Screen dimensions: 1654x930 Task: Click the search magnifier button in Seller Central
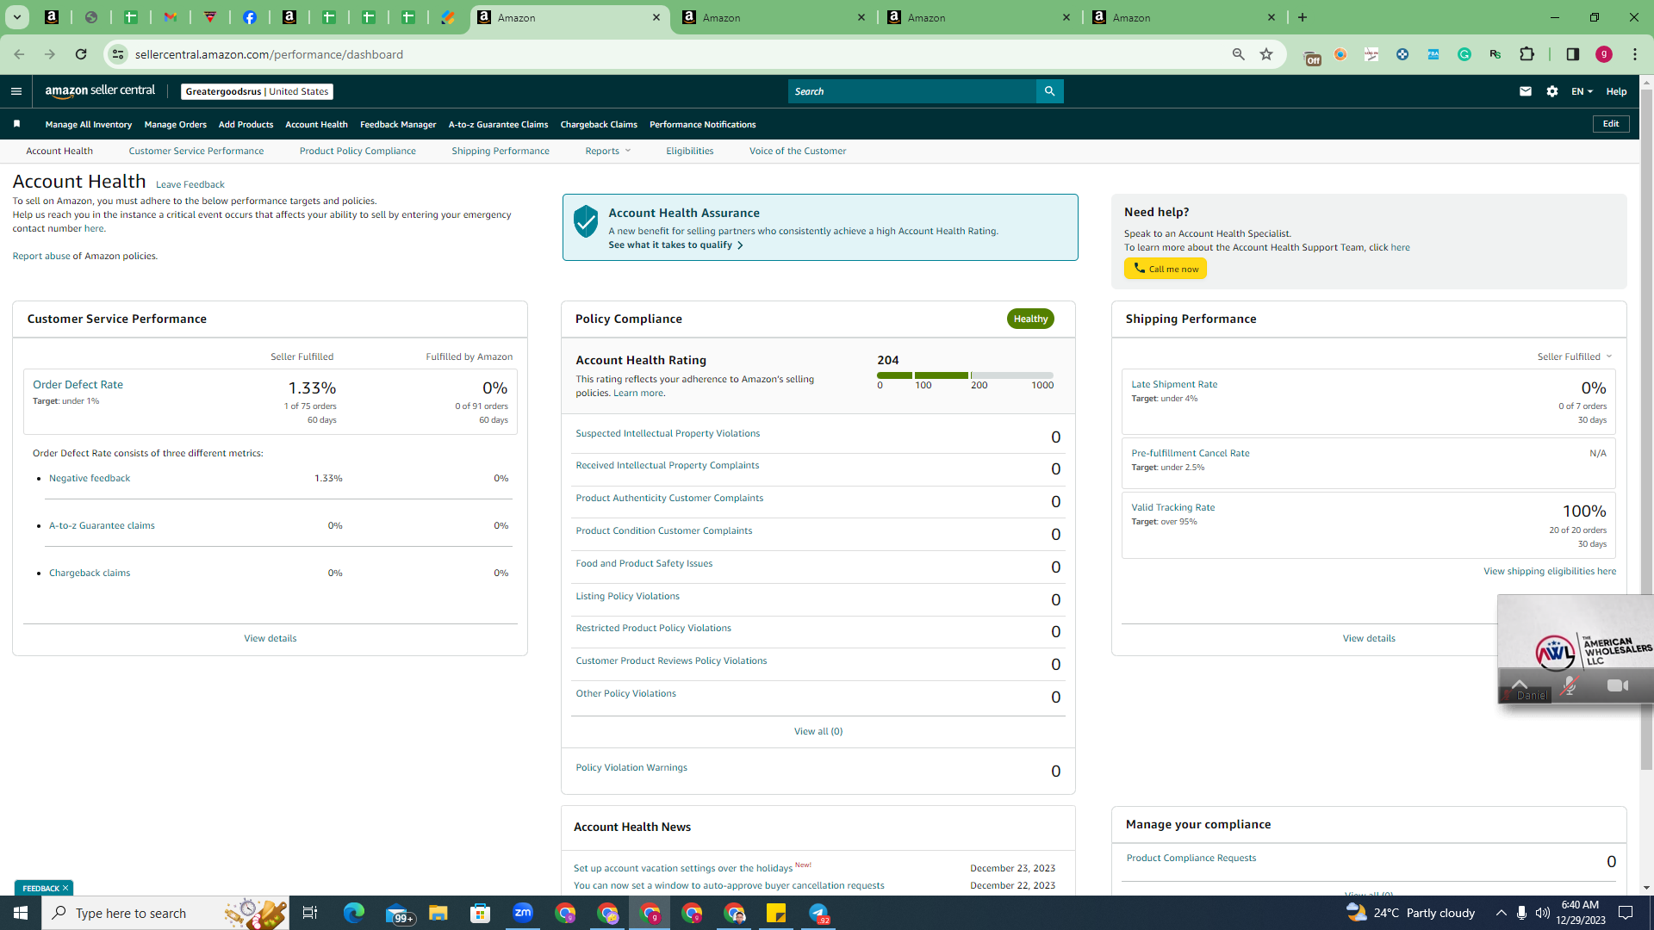point(1049,91)
